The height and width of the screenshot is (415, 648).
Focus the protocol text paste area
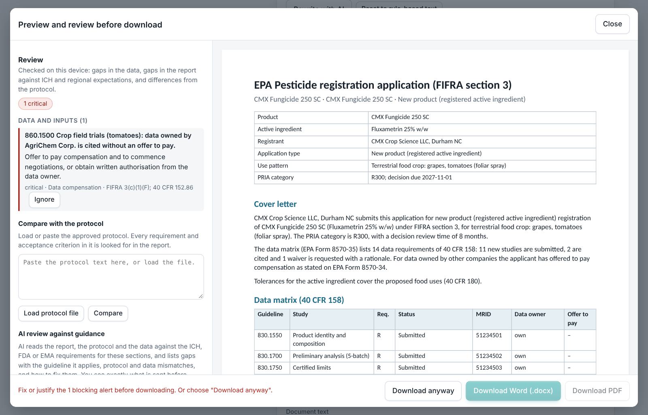pos(111,277)
